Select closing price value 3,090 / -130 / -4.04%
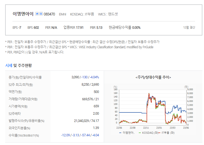This screenshot has height=145, width=204. [x=85, y=77]
